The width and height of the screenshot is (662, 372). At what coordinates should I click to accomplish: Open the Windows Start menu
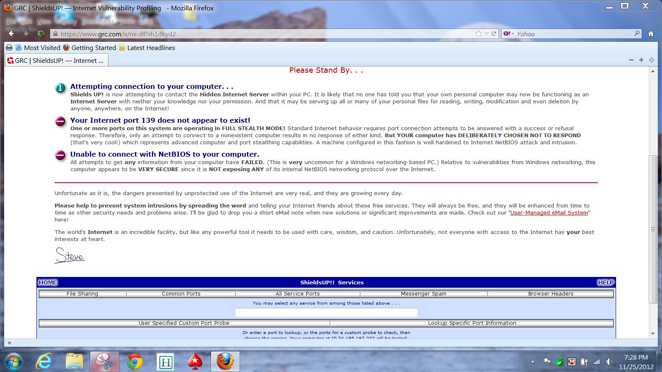pyautogui.click(x=13, y=362)
